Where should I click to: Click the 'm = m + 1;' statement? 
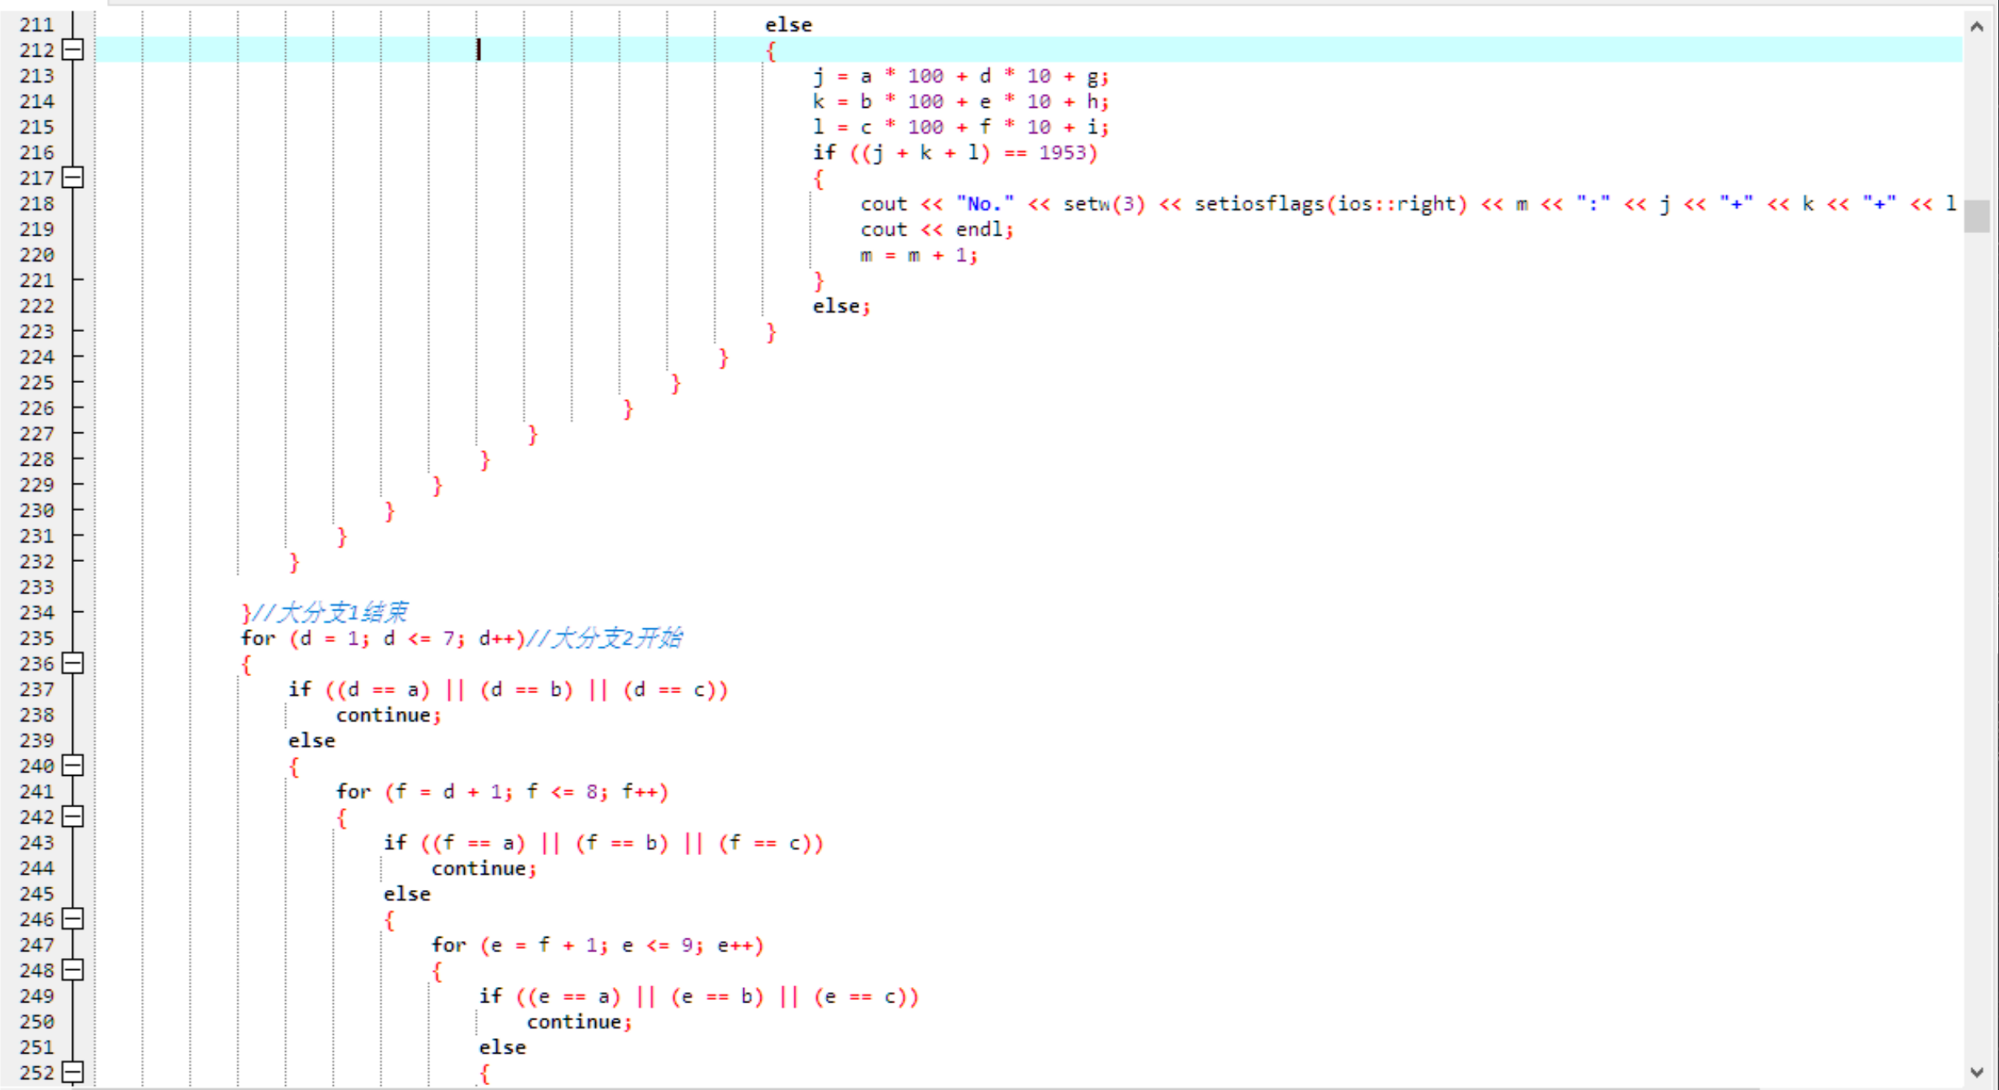pos(918,256)
